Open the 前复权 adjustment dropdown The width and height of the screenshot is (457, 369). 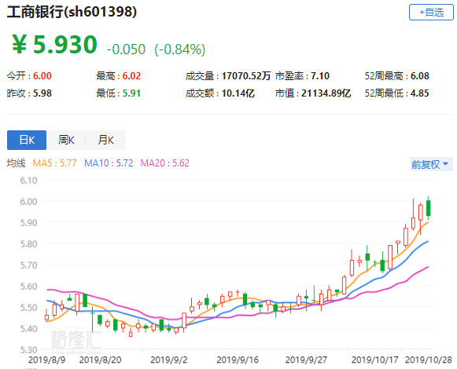click(431, 164)
